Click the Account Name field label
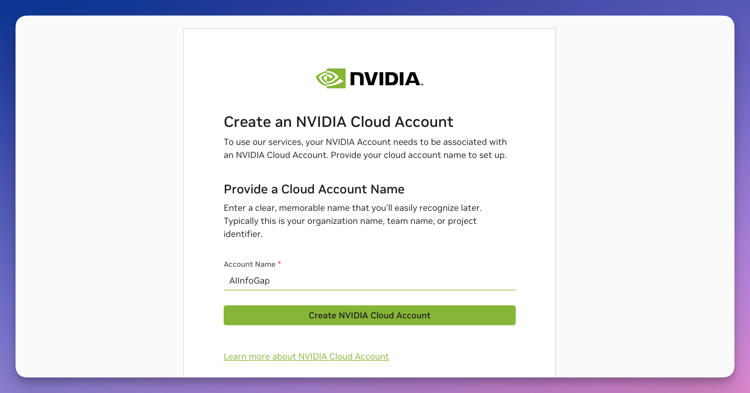Image resolution: width=750 pixels, height=393 pixels. (249, 264)
